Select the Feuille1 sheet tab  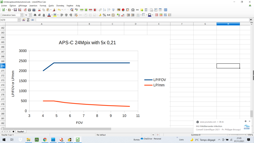pos(21,132)
